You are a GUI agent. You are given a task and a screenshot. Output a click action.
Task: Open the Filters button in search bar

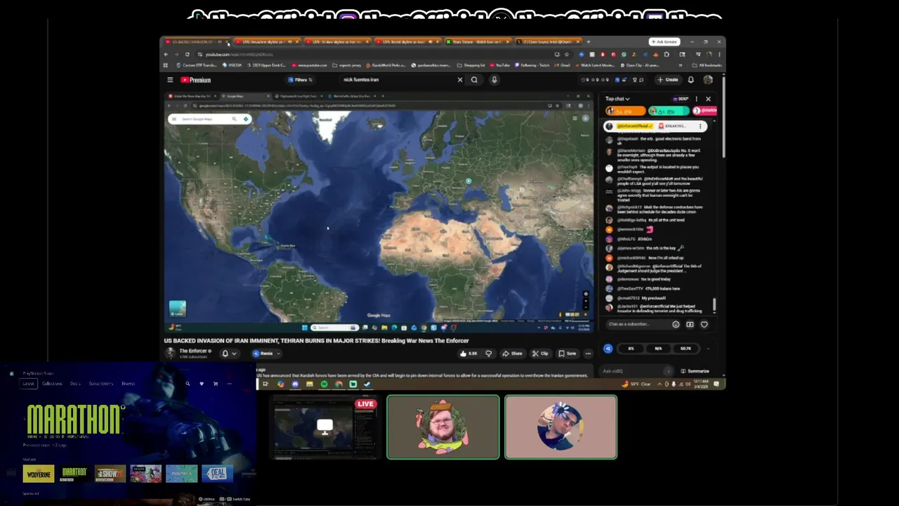click(x=301, y=80)
